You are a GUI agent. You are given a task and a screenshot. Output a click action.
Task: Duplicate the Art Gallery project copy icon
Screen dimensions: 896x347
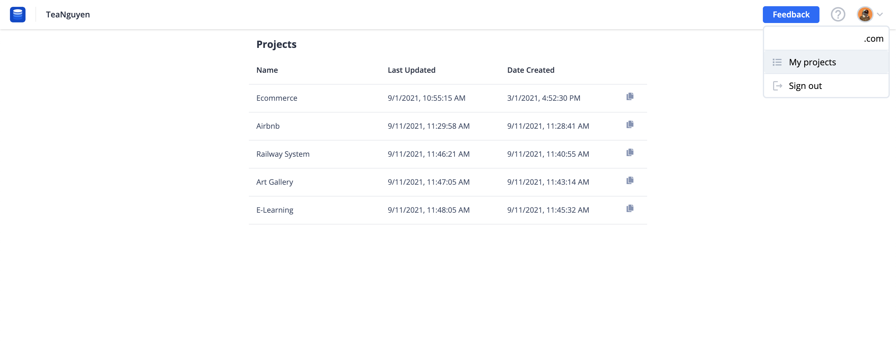630,180
